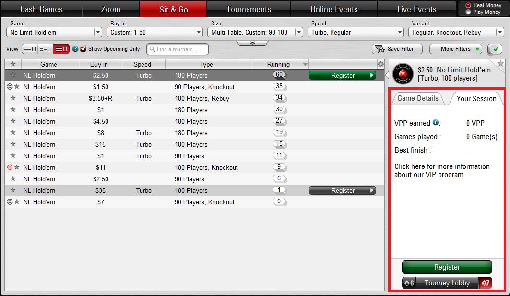The height and width of the screenshot is (296, 510).
Task: Click the Save Filter funnel icon
Action: pyautogui.click(x=379, y=49)
